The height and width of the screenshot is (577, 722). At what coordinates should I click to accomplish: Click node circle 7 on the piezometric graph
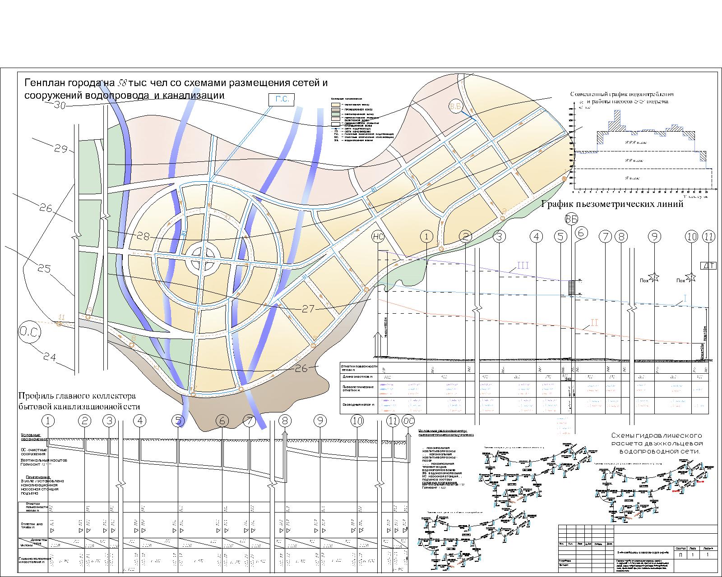pos(606,236)
